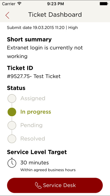Tap the phone icon on Service Desk button
This screenshot has width=110, height=196.
[38, 185]
